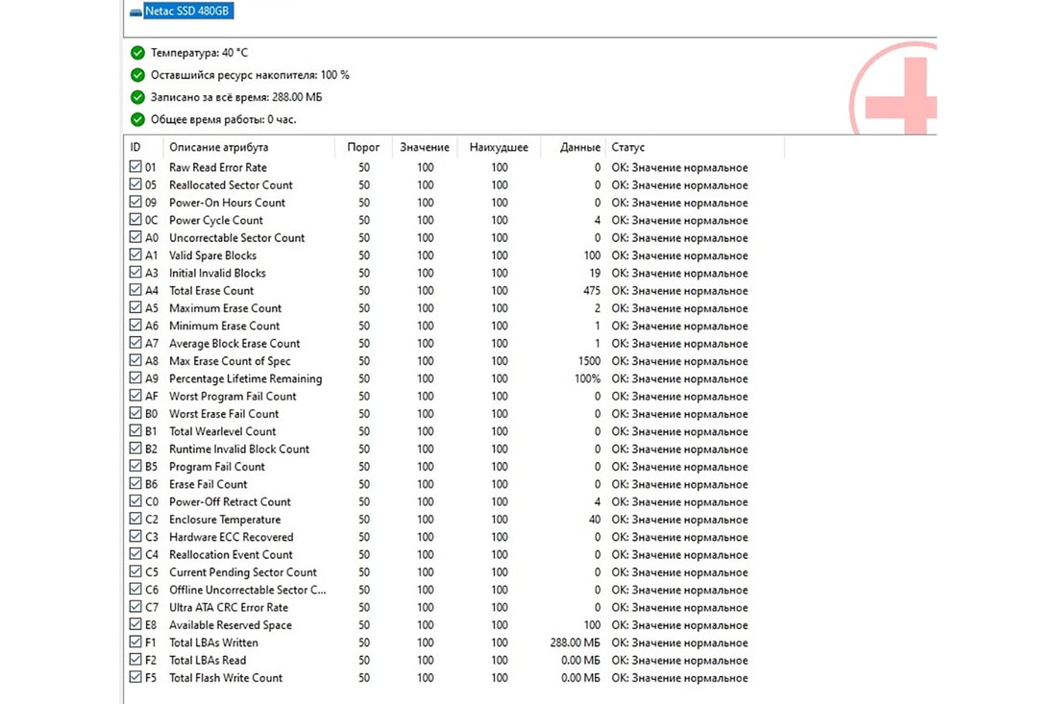
Task: Select the 'Total LBAs Read' row
Action: (x=439, y=660)
